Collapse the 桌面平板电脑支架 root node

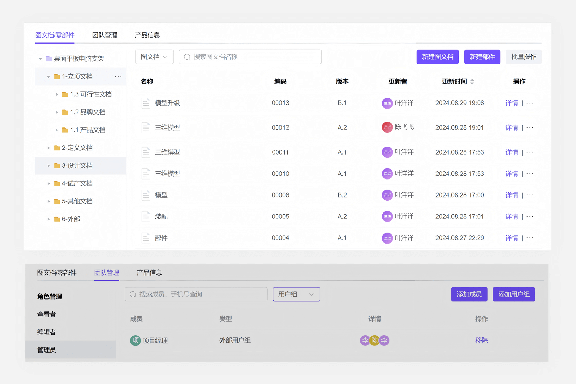point(40,58)
